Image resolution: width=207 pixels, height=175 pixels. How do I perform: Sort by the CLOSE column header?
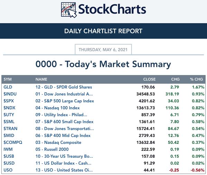click(149, 79)
